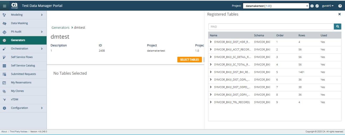The height and width of the screenshot is (135, 345).
Task: Open the Third Party Notices footer link
Action: click(18, 132)
